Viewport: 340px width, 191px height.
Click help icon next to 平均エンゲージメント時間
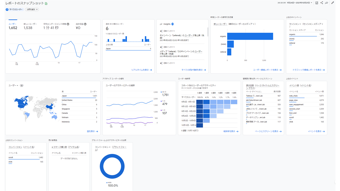click(x=68, y=24)
